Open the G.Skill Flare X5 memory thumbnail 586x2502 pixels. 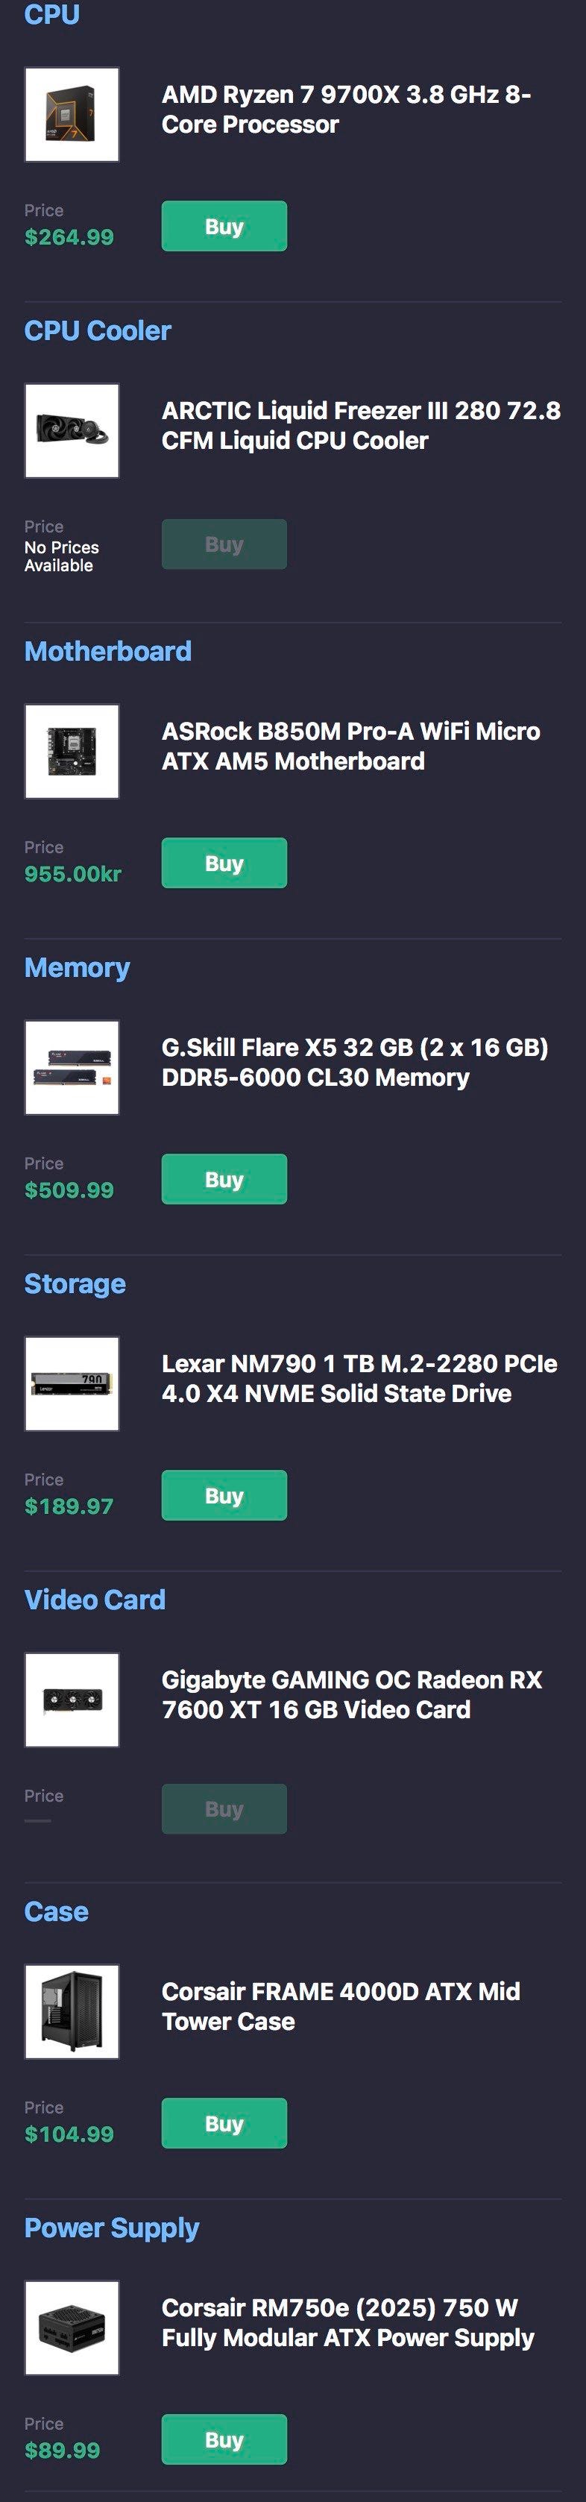pos(72,1067)
